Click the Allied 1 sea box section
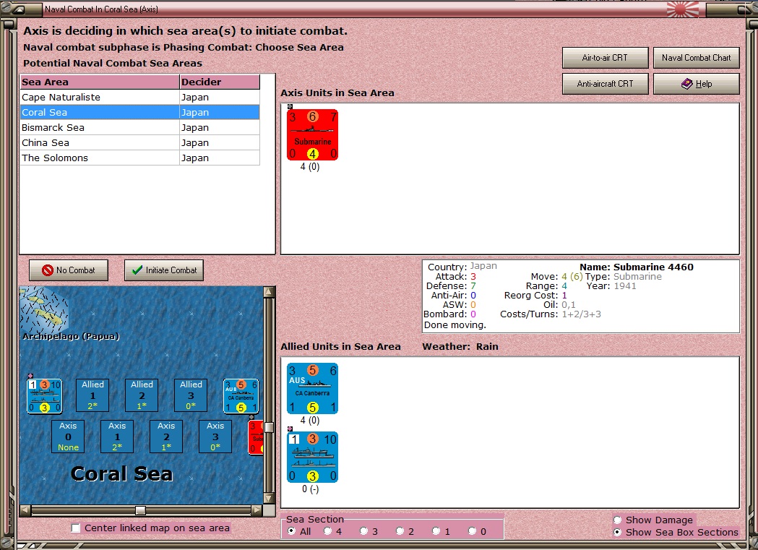Image resolution: width=758 pixels, height=550 pixels. point(92,395)
